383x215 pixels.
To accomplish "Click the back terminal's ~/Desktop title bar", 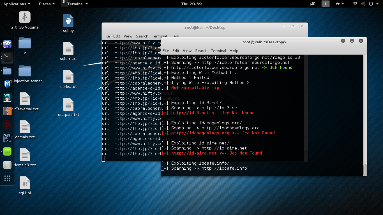I will coord(205,27).
